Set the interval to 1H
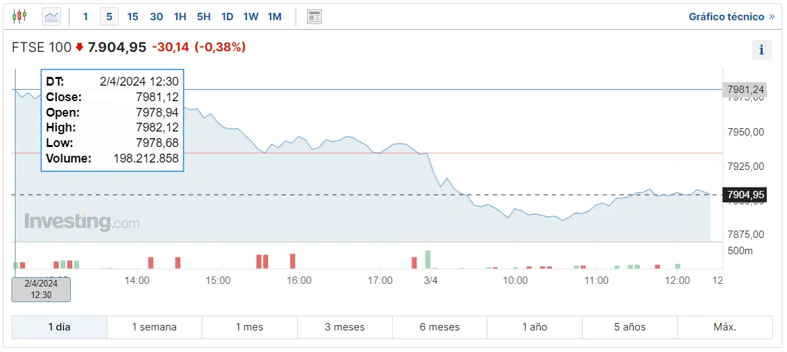The image size is (787, 352). click(x=180, y=16)
